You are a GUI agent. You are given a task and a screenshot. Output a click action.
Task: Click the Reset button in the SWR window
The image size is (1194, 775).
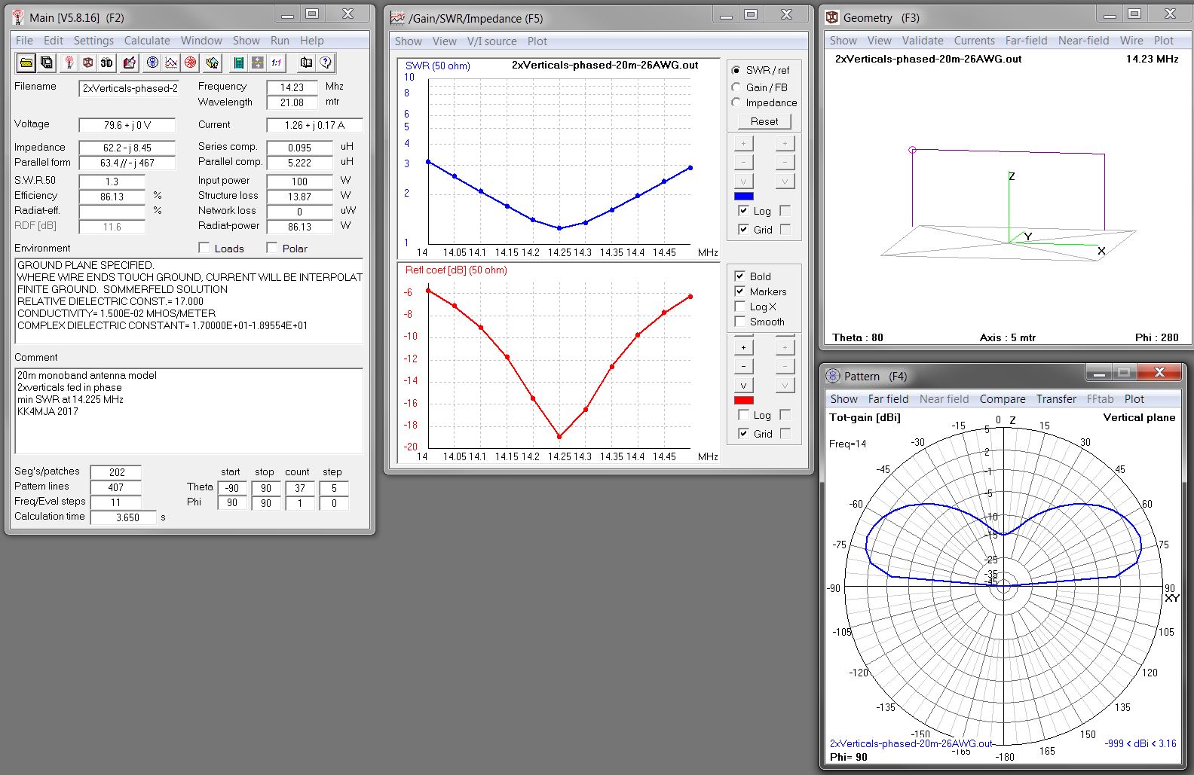764,121
